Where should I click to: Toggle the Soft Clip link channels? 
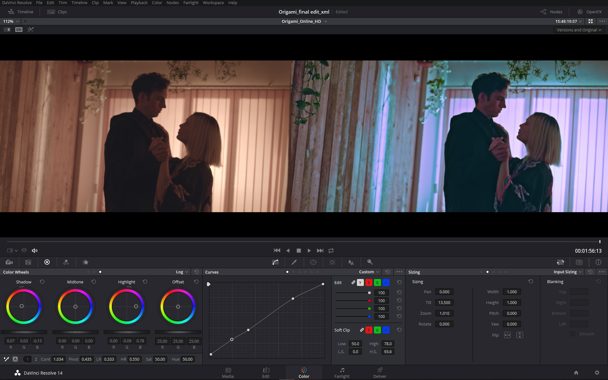point(362,330)
